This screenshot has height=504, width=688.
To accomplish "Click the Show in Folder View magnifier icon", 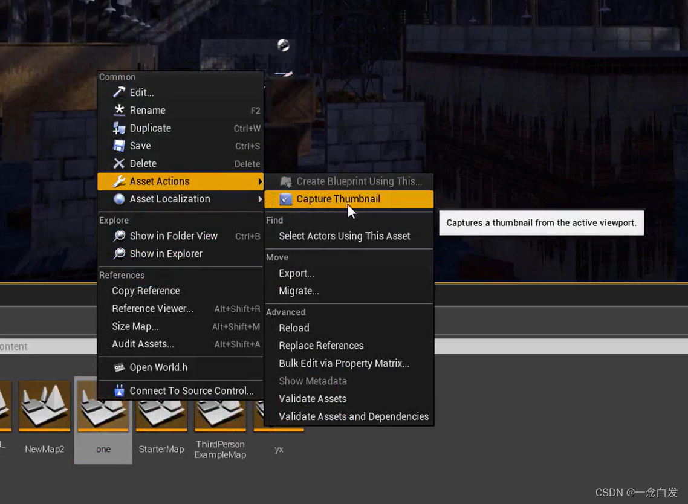I will click(x=119, y=236).
